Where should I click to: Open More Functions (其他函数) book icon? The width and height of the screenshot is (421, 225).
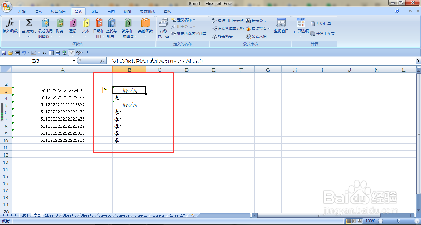(x=145, y=23)
